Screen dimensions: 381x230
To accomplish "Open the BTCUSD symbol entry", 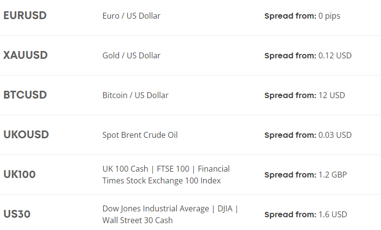I will point(25,95).
